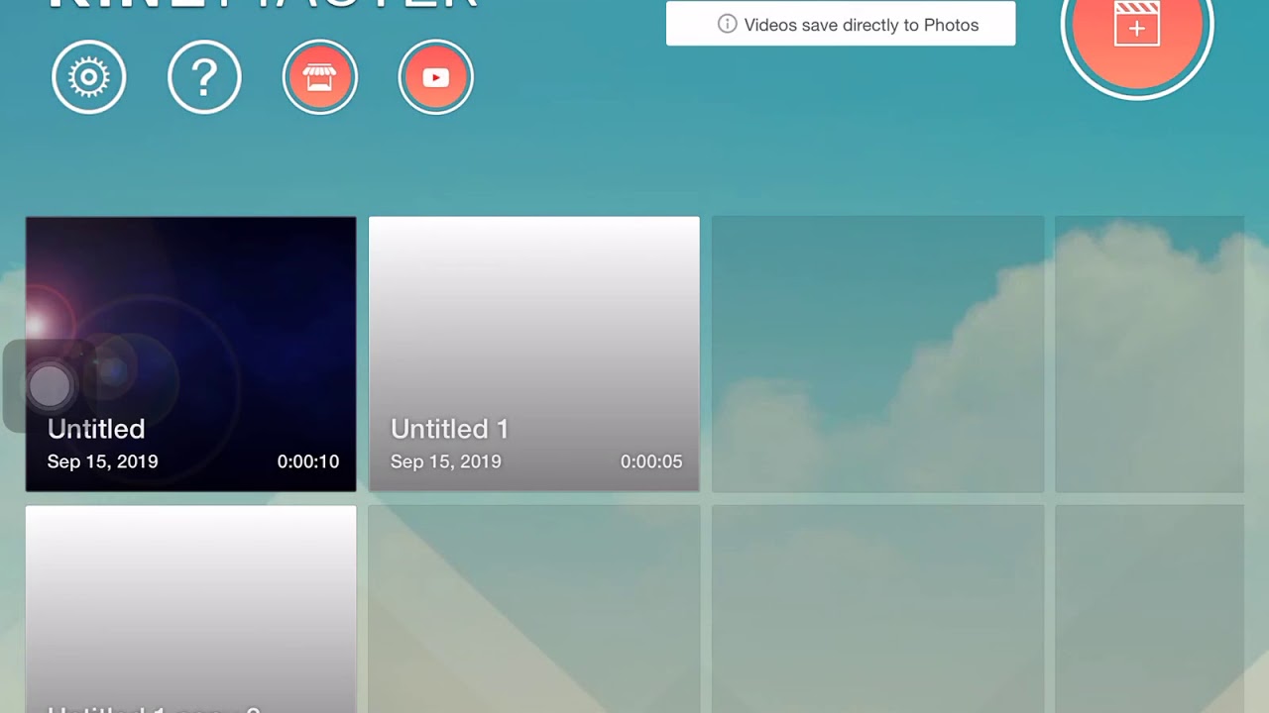The height and width of the screenshot is (713, 1269).
Task: Tap the AssistiveTouch floating button
Action: click(x=49, y=386)
